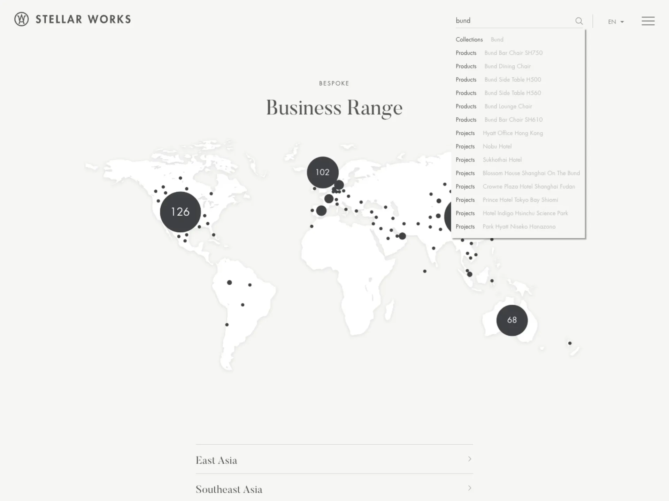Screen dimensions: 669x501
Task: Select Bund Dining Chair suggestion
Action: [507, 66]
